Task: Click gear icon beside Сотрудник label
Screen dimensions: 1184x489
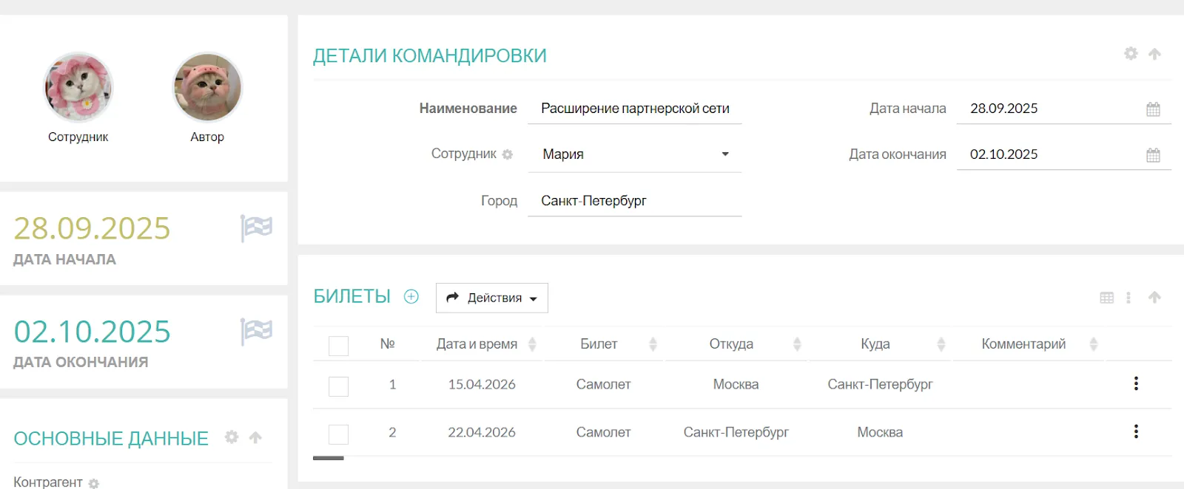Action: (x=508, y=154)
